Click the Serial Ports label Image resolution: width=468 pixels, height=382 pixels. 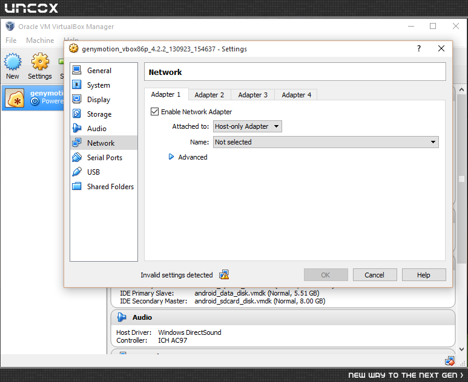[105, 158]
